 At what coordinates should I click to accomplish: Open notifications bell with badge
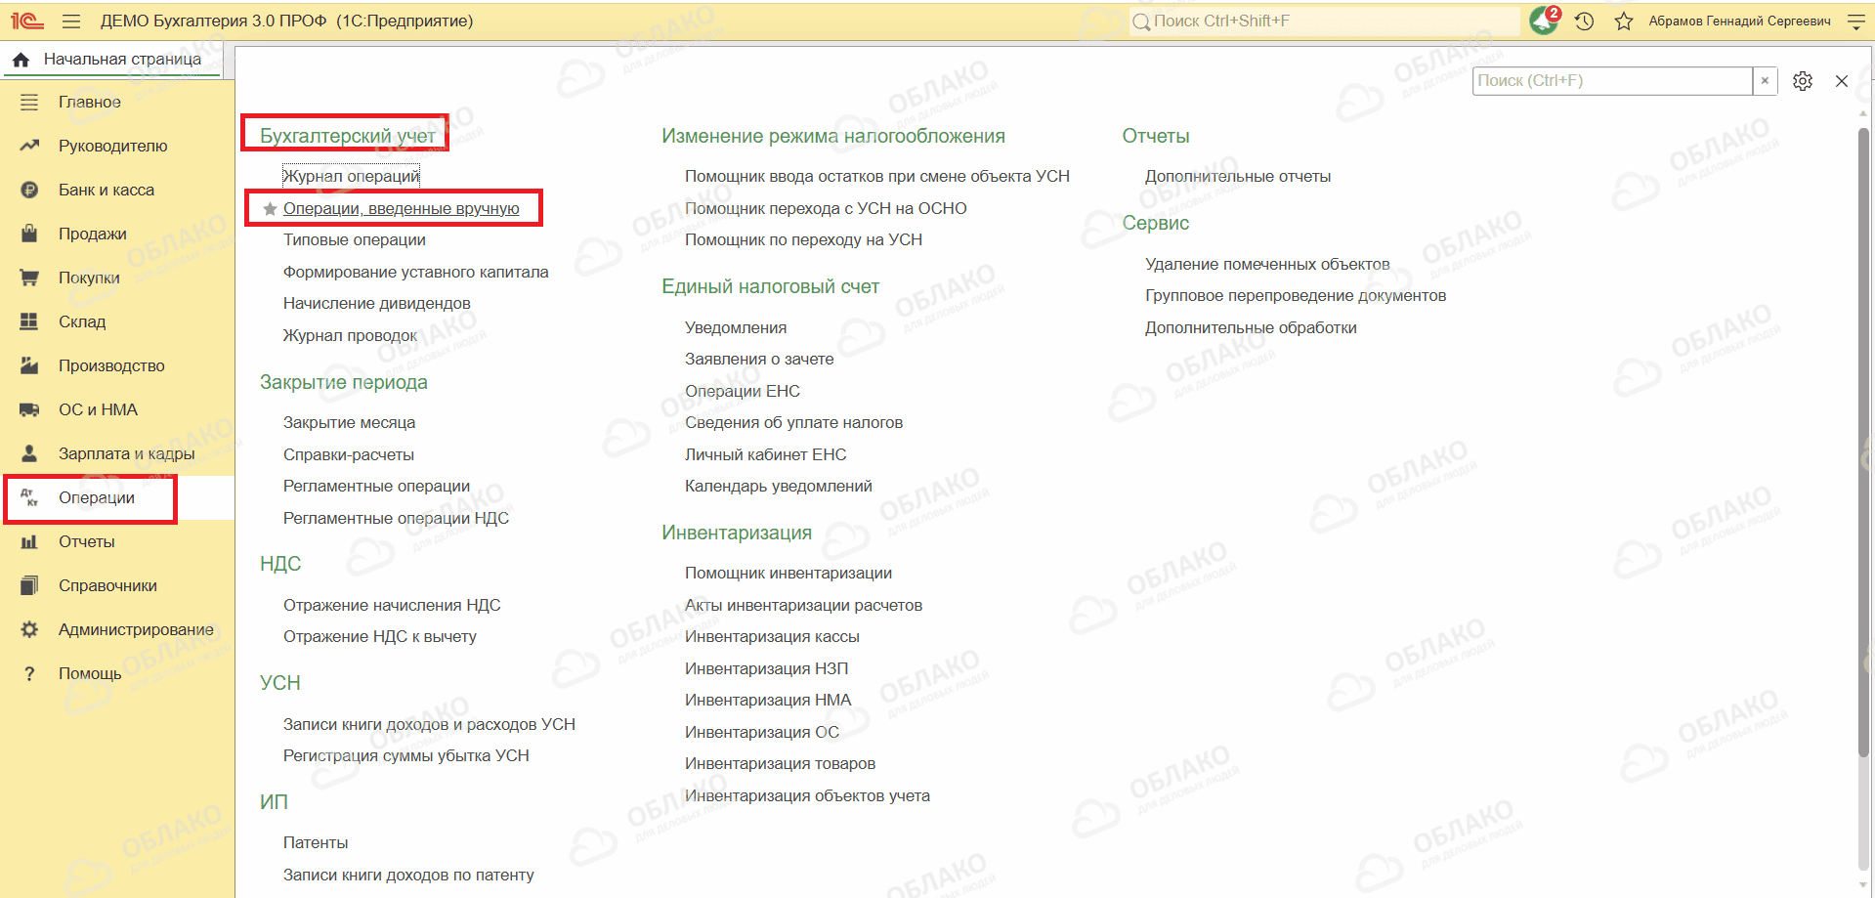1545,21
